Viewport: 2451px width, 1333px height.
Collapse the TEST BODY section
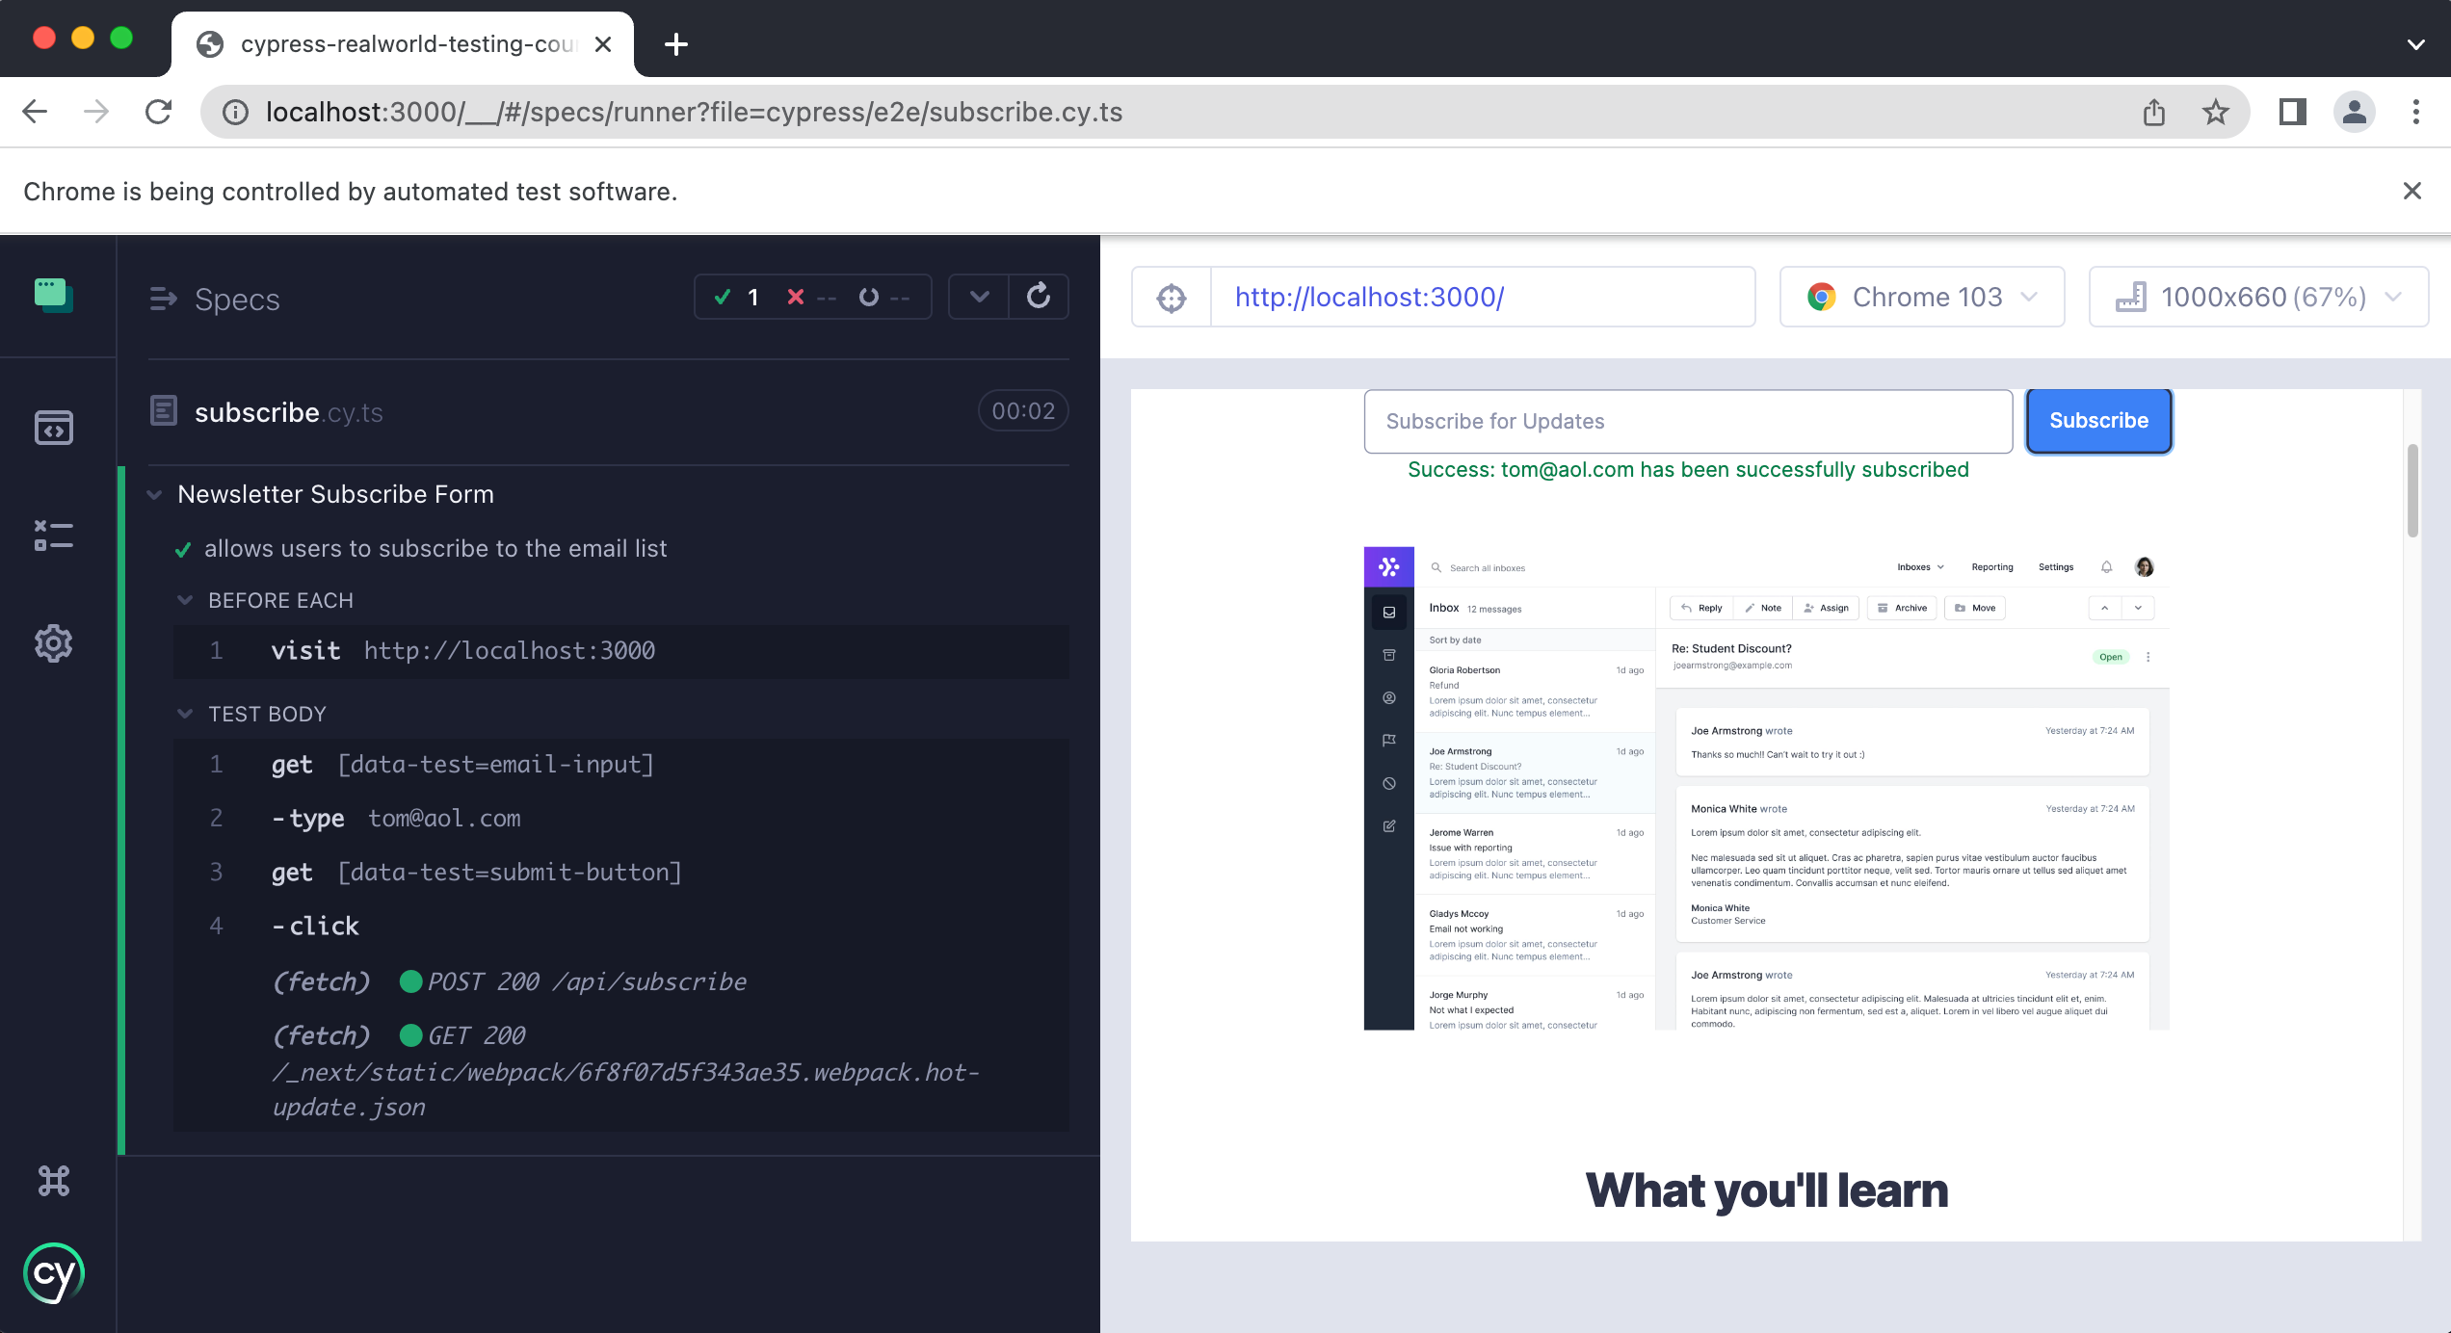(185, 714)
